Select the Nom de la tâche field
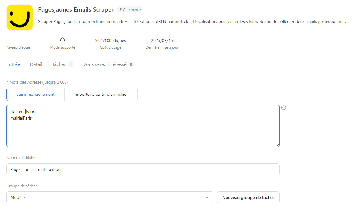 click(x=143, y=169)
